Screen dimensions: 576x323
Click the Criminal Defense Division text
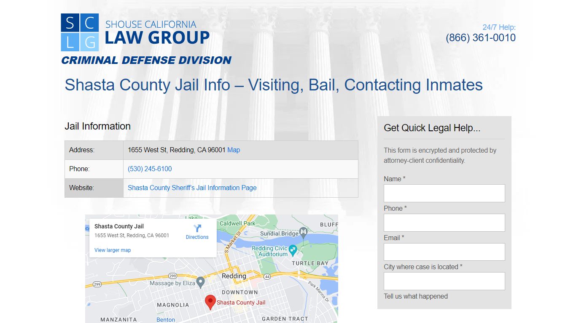pos(146,60)
